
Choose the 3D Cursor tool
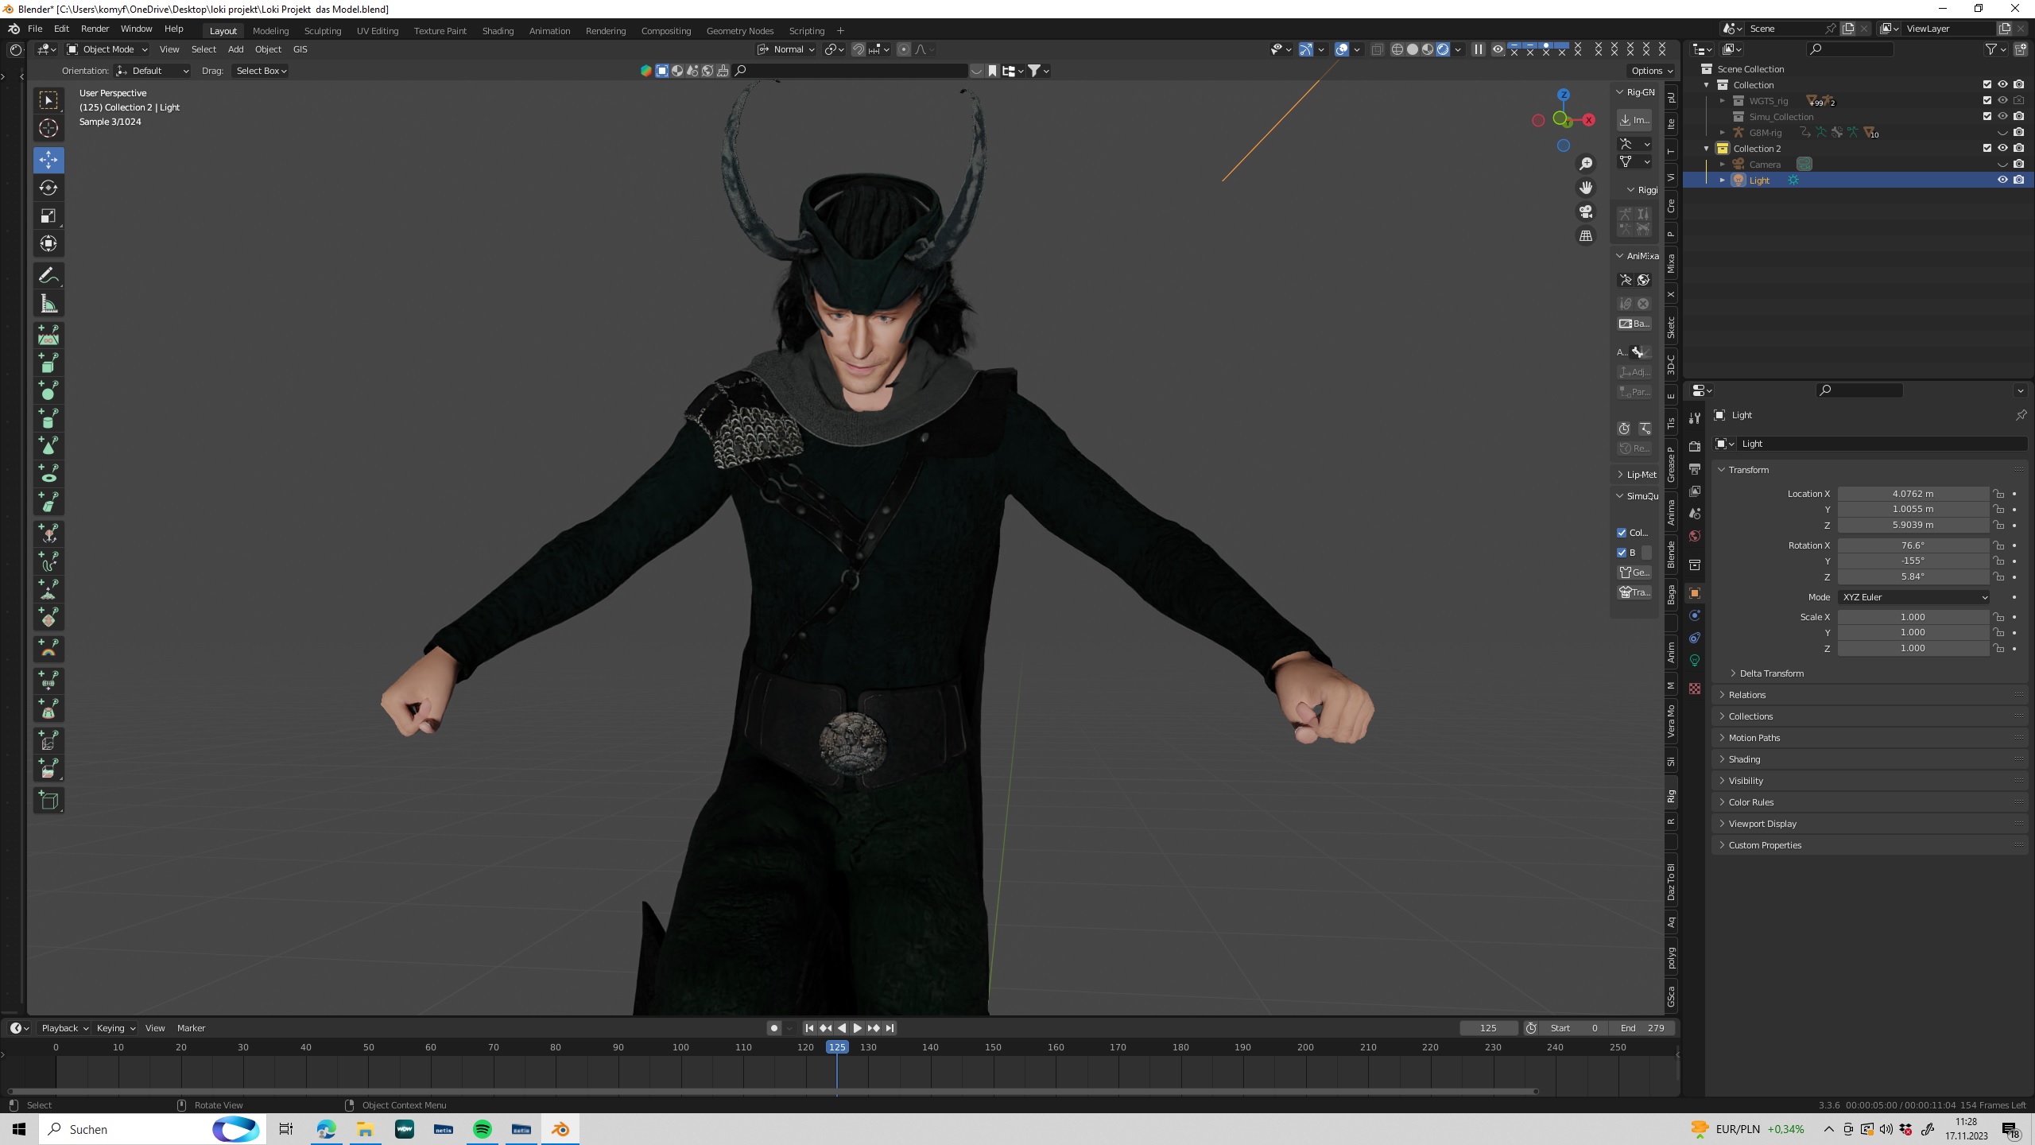click(48, 128)
